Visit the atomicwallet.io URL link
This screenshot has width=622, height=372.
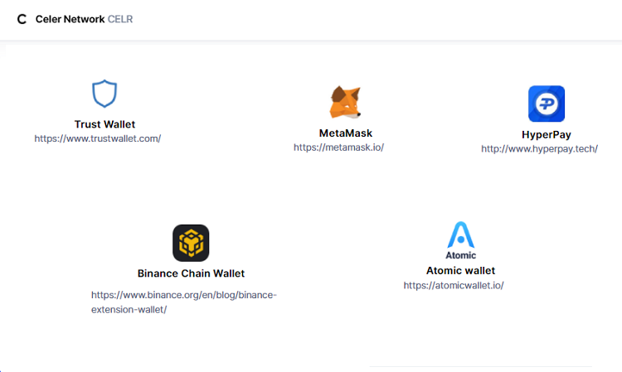[x=454, y=285]
